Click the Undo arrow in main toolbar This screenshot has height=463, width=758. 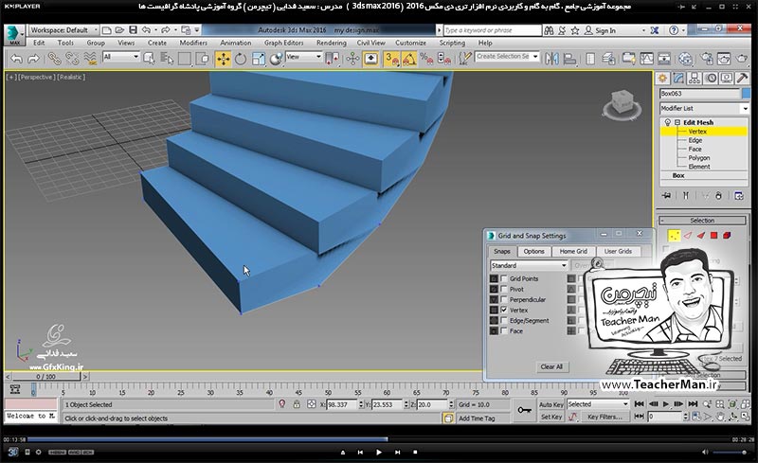[x=16, y=59]
